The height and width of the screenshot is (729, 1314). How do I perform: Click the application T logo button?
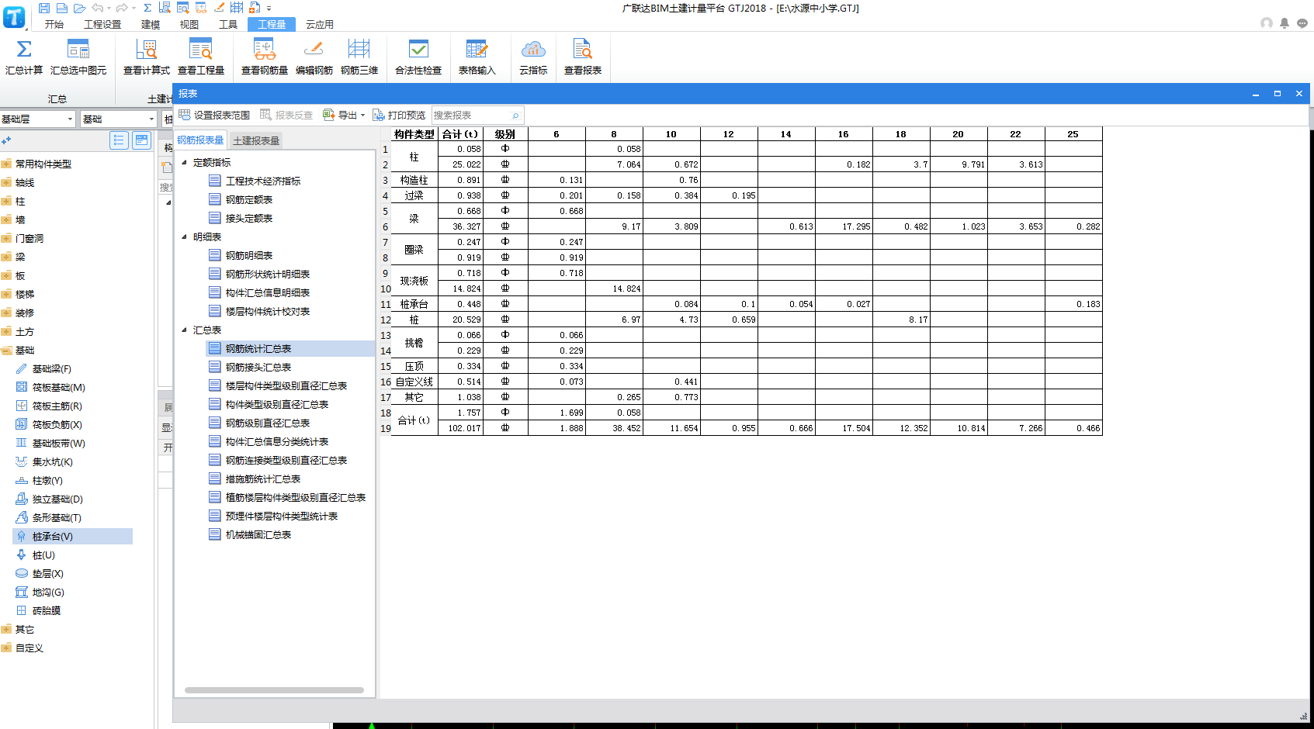click(14, 16)
